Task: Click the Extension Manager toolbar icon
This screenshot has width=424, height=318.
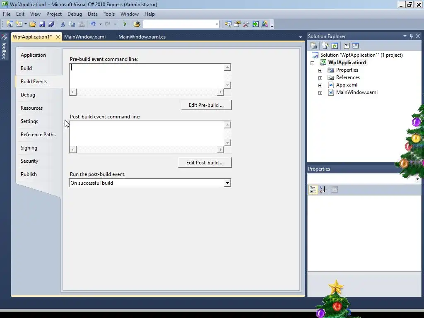Action: (265, 24)
